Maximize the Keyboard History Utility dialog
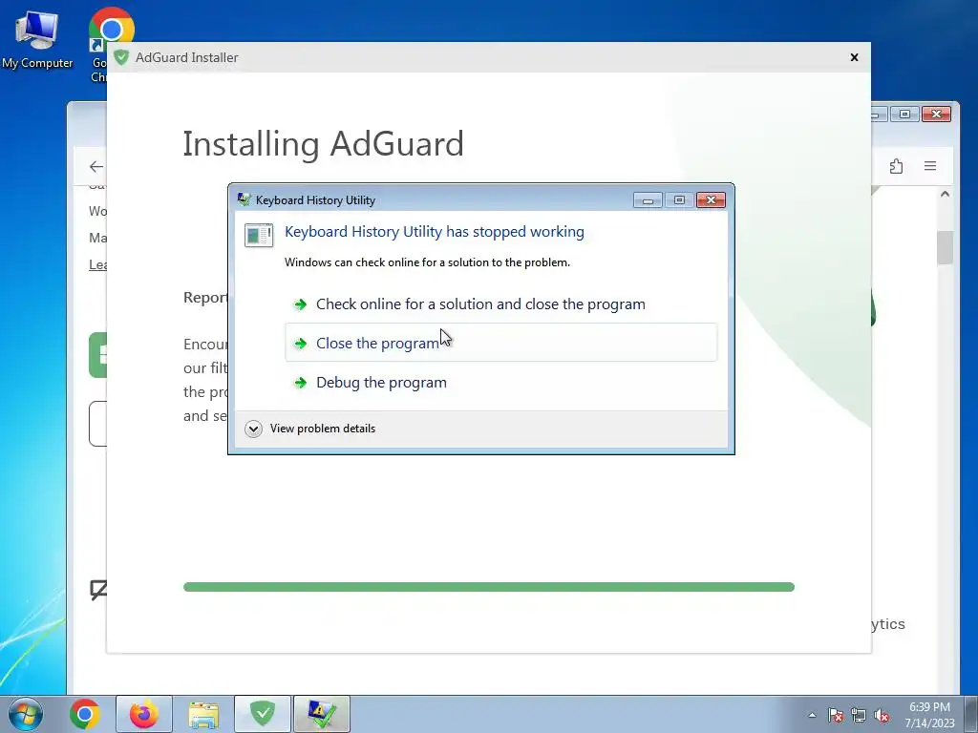 (x=679, y=199)
